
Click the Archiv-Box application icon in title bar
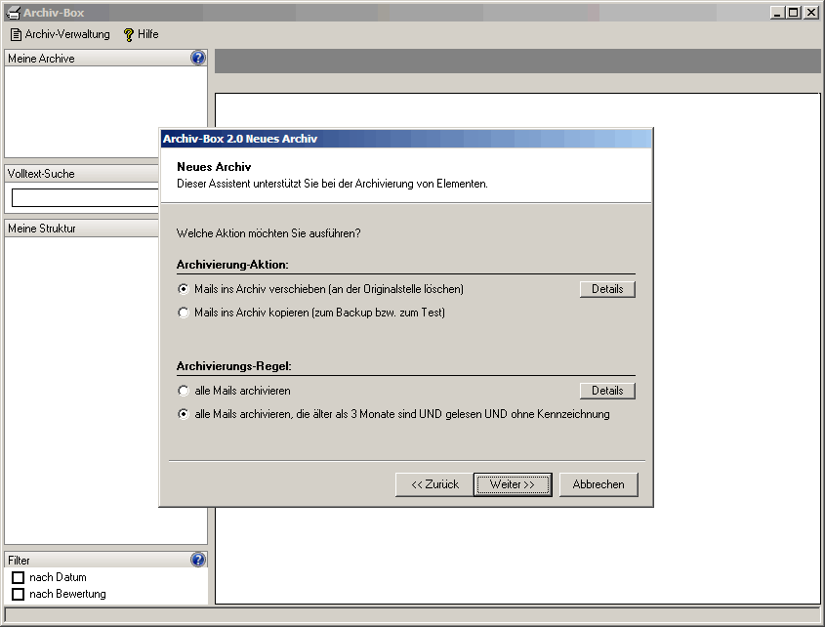tap(13, 13)
